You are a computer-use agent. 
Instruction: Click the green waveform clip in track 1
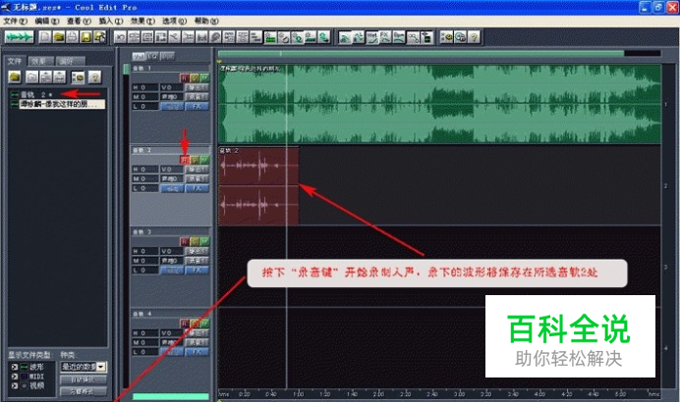[439, 104]
